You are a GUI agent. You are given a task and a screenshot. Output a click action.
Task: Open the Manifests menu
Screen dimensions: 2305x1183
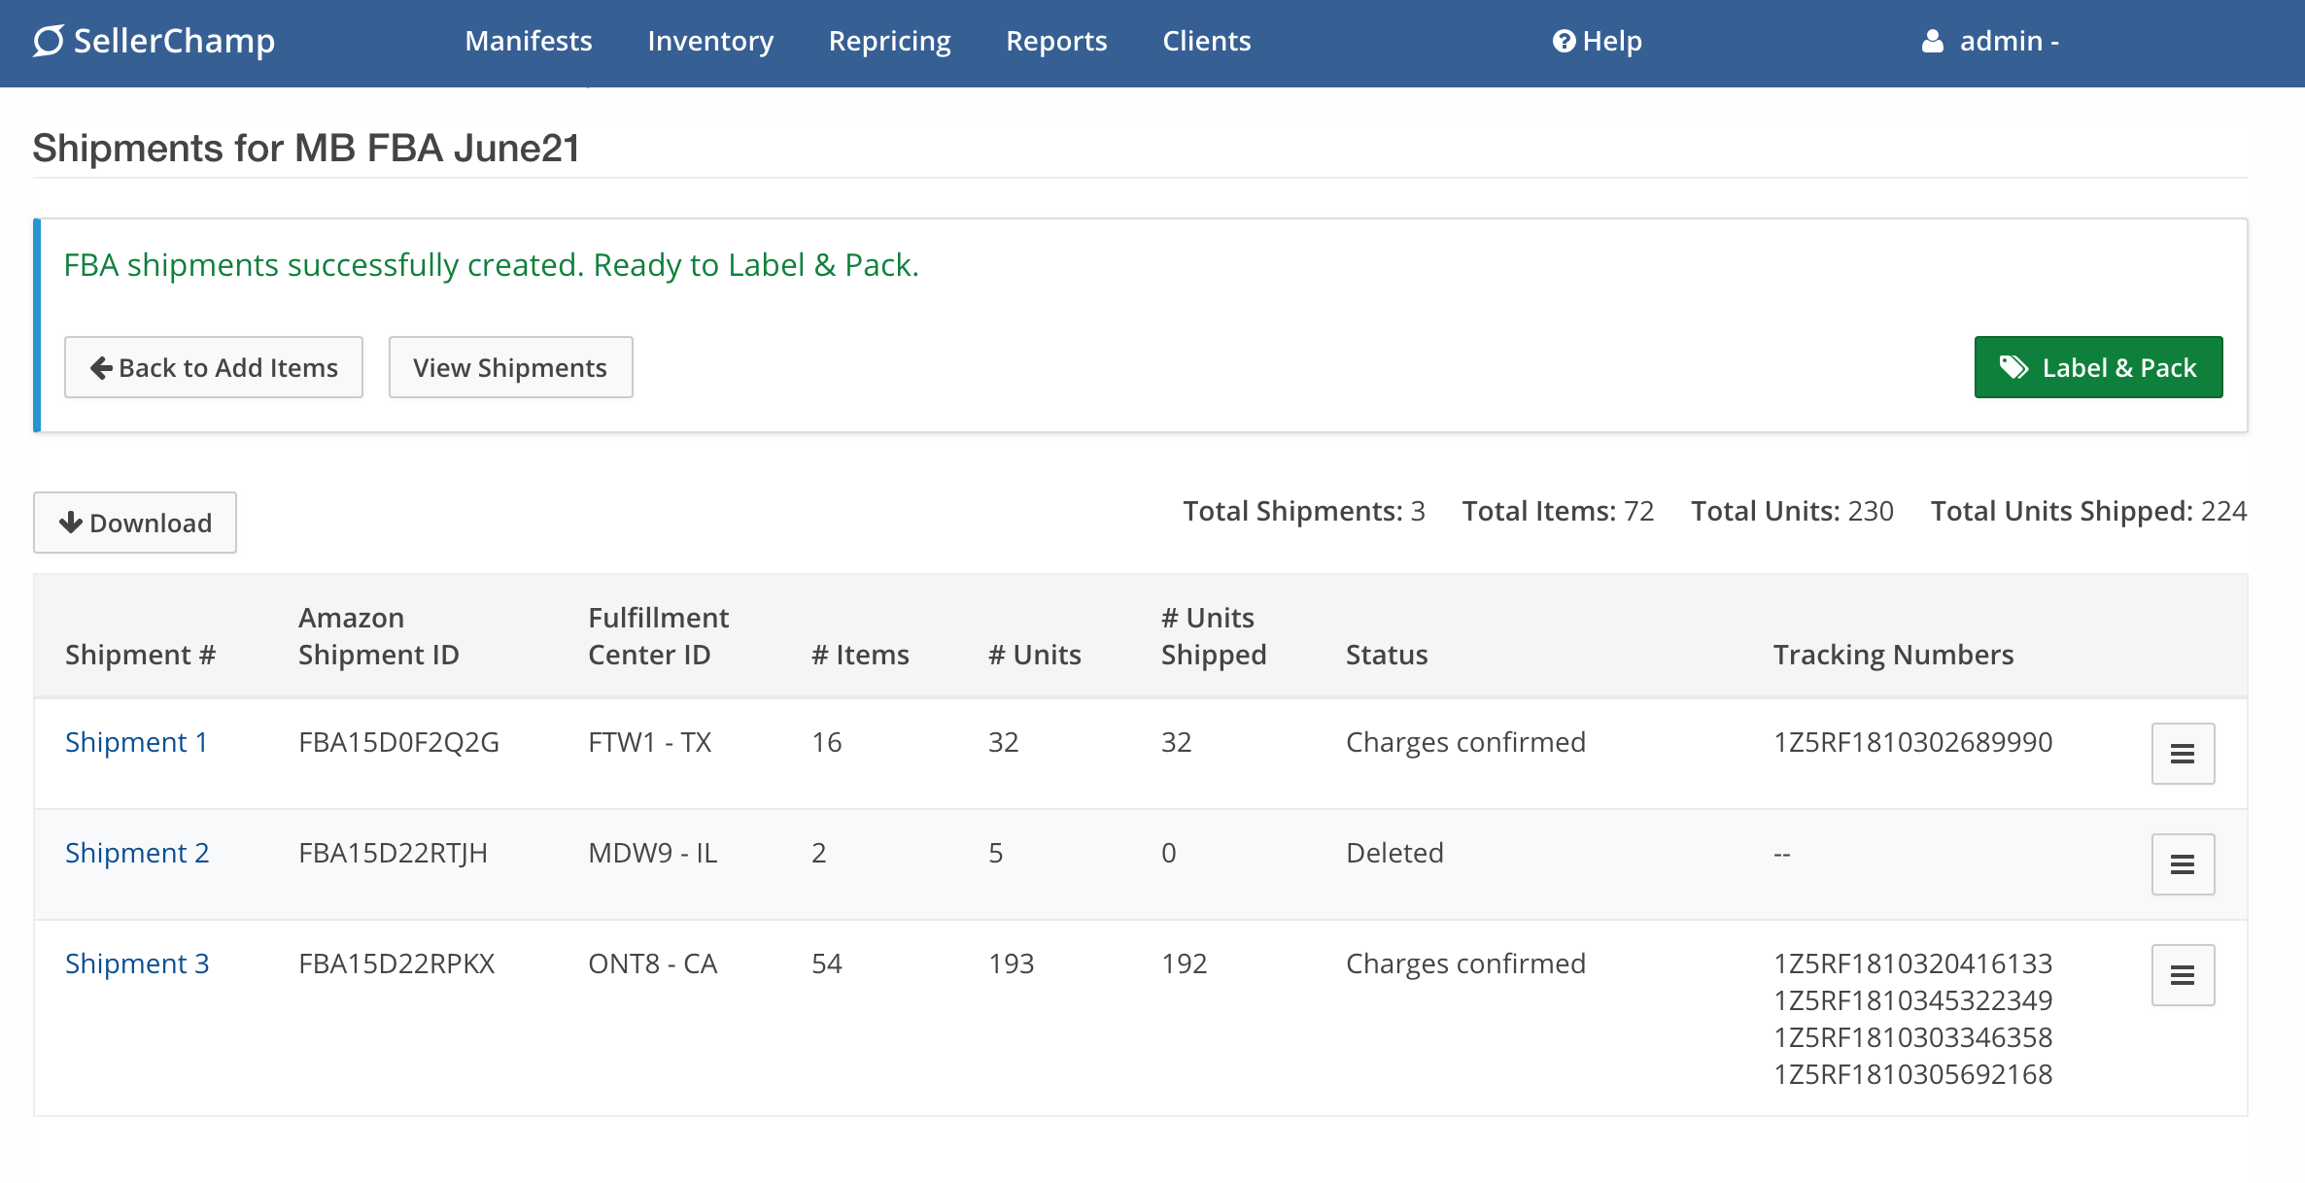click(528, 41)
